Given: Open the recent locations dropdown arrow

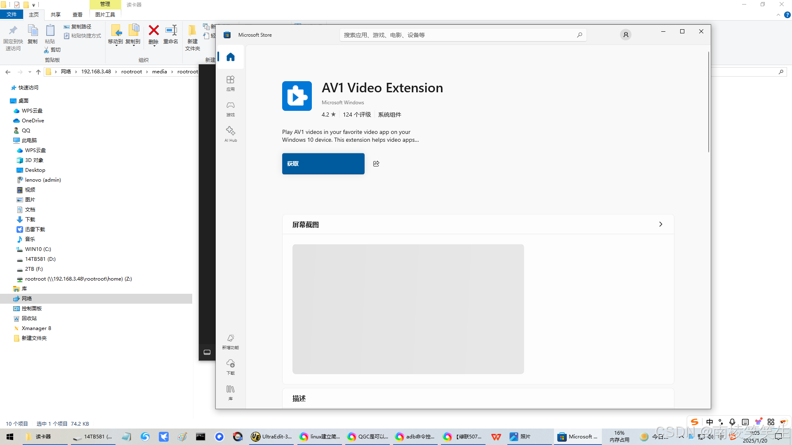Looking at the screenshot, I should 30,72.
